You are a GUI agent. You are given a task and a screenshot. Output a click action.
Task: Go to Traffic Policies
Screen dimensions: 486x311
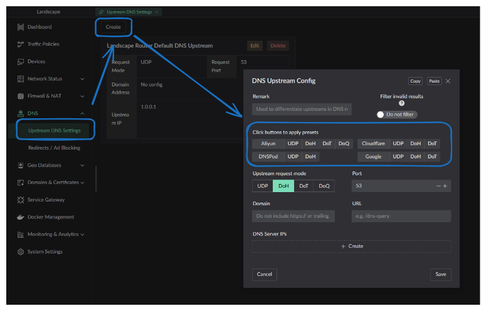point(43,44)
